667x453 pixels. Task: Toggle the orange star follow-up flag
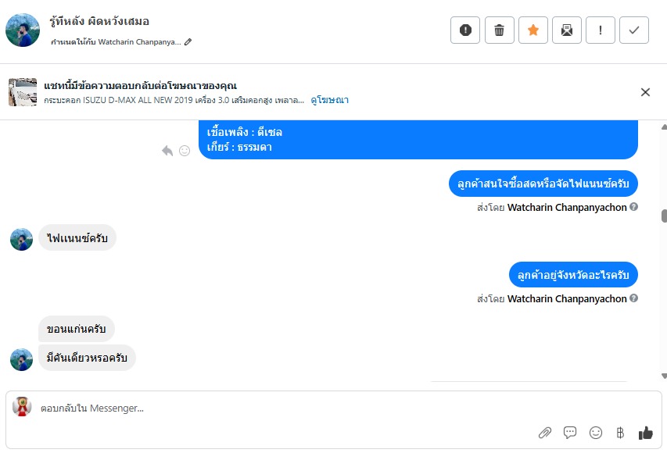[533, 30]
